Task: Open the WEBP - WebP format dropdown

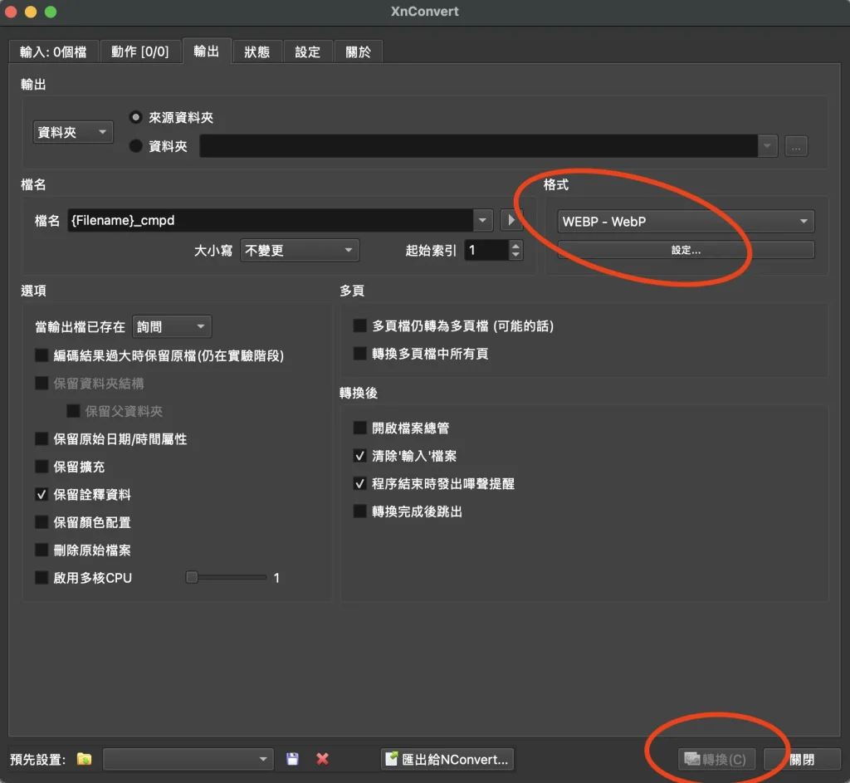Action: click(686, 222)
